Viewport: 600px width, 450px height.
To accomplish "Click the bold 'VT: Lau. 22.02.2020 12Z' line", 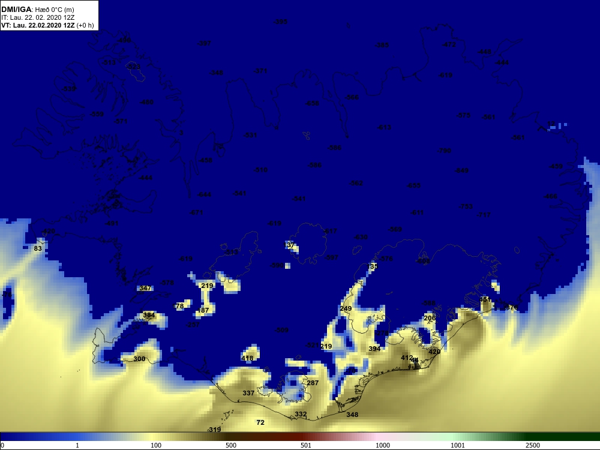I will coord(38,25).
